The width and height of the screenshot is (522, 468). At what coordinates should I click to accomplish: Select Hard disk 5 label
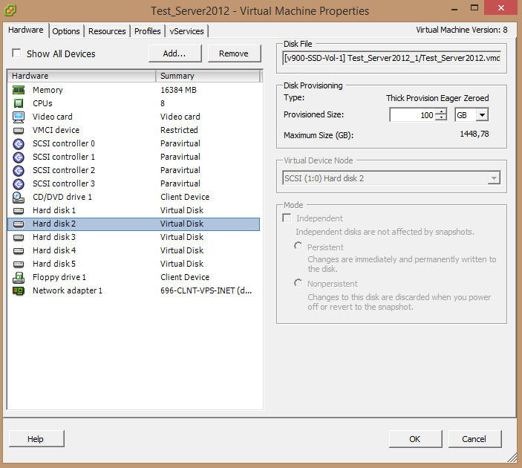54,264
